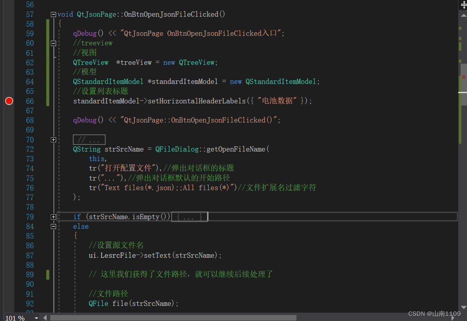Viewport: 467px width, 321px height.
Task: Collapse the comment block at line 60
Action: tap(54, 43)
